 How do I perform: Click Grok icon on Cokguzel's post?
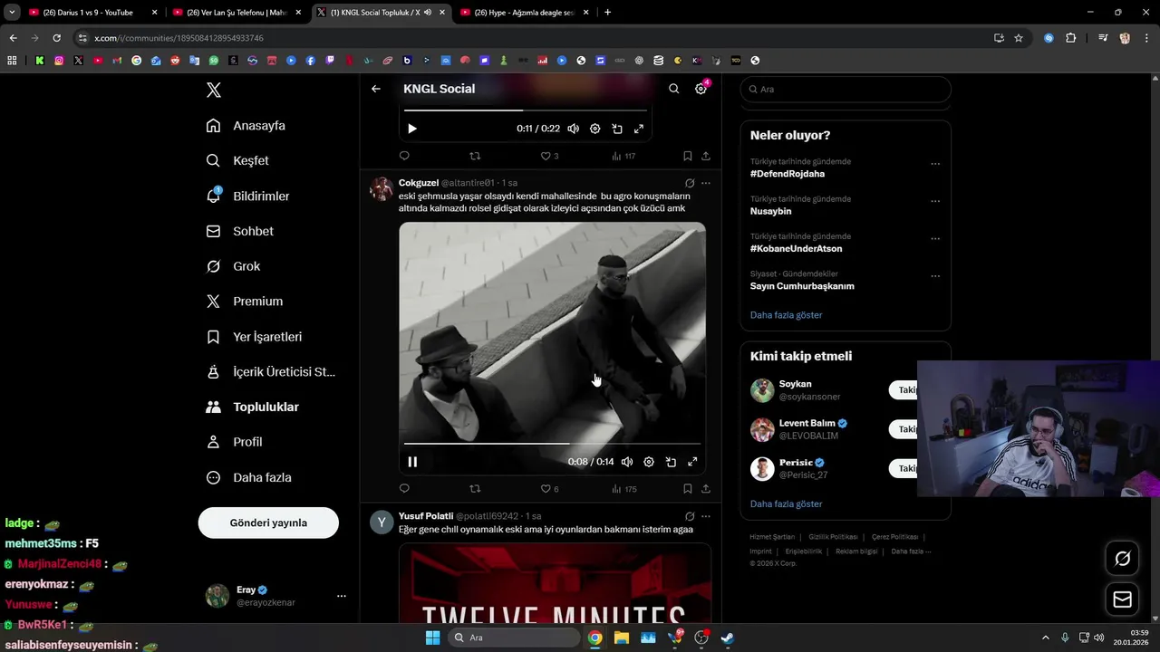(x=690, y=183)
